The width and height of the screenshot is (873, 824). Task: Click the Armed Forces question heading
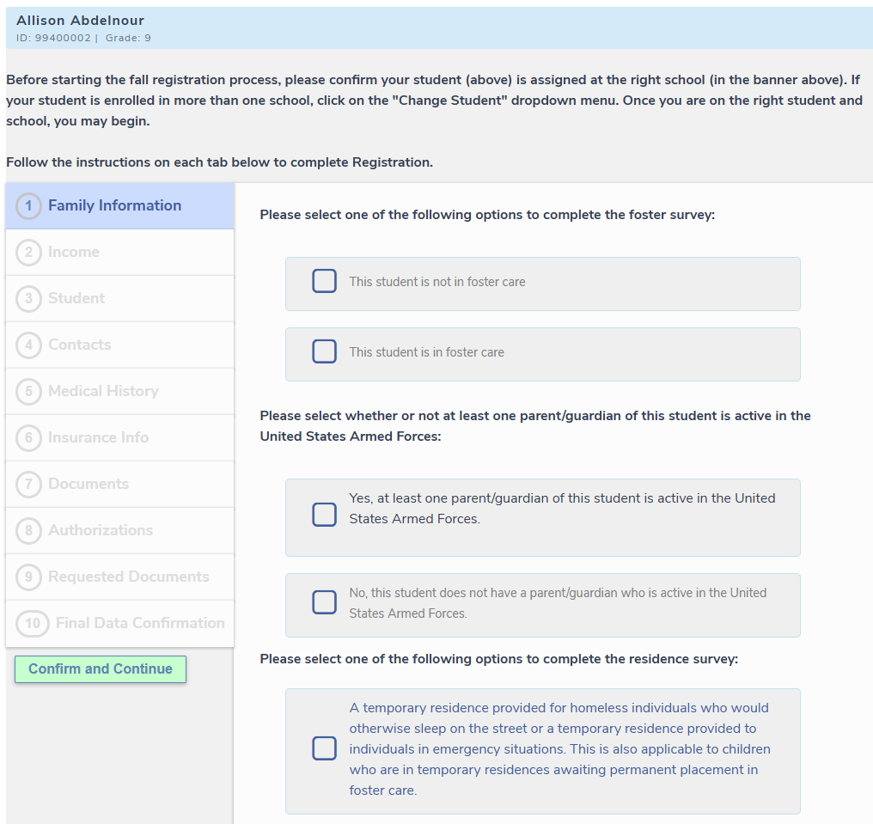535,426
